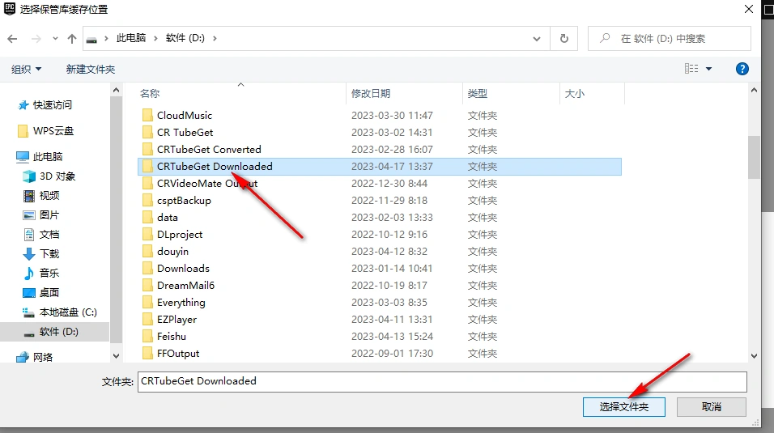Screen dimensions: 774x433
Task: Open the help question mark icon
Action: click(742, 69)
